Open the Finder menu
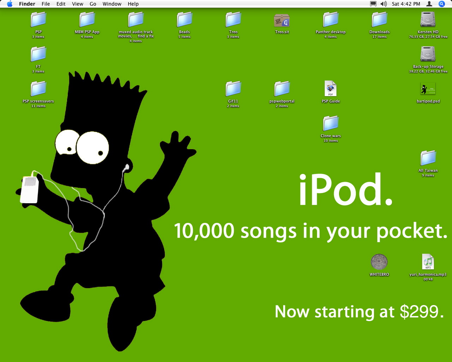 coord(27,4)
